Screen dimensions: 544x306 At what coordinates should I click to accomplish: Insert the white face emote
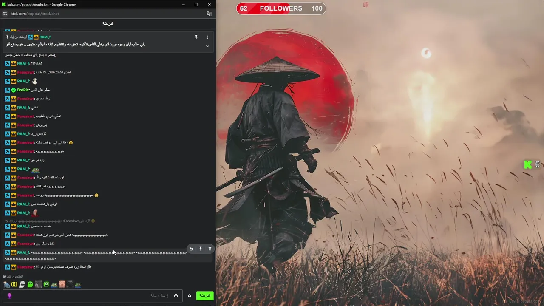coord(22,284)
